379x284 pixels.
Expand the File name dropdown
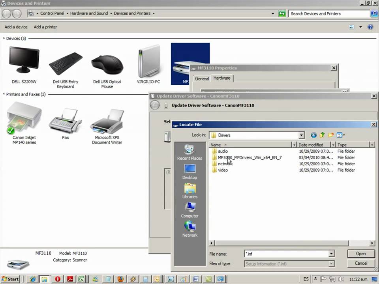click(x=331, y=254)
